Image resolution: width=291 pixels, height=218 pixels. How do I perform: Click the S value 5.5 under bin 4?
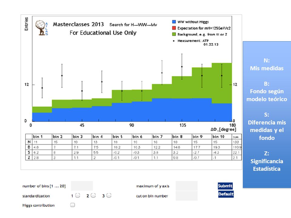tap(96, 152)
